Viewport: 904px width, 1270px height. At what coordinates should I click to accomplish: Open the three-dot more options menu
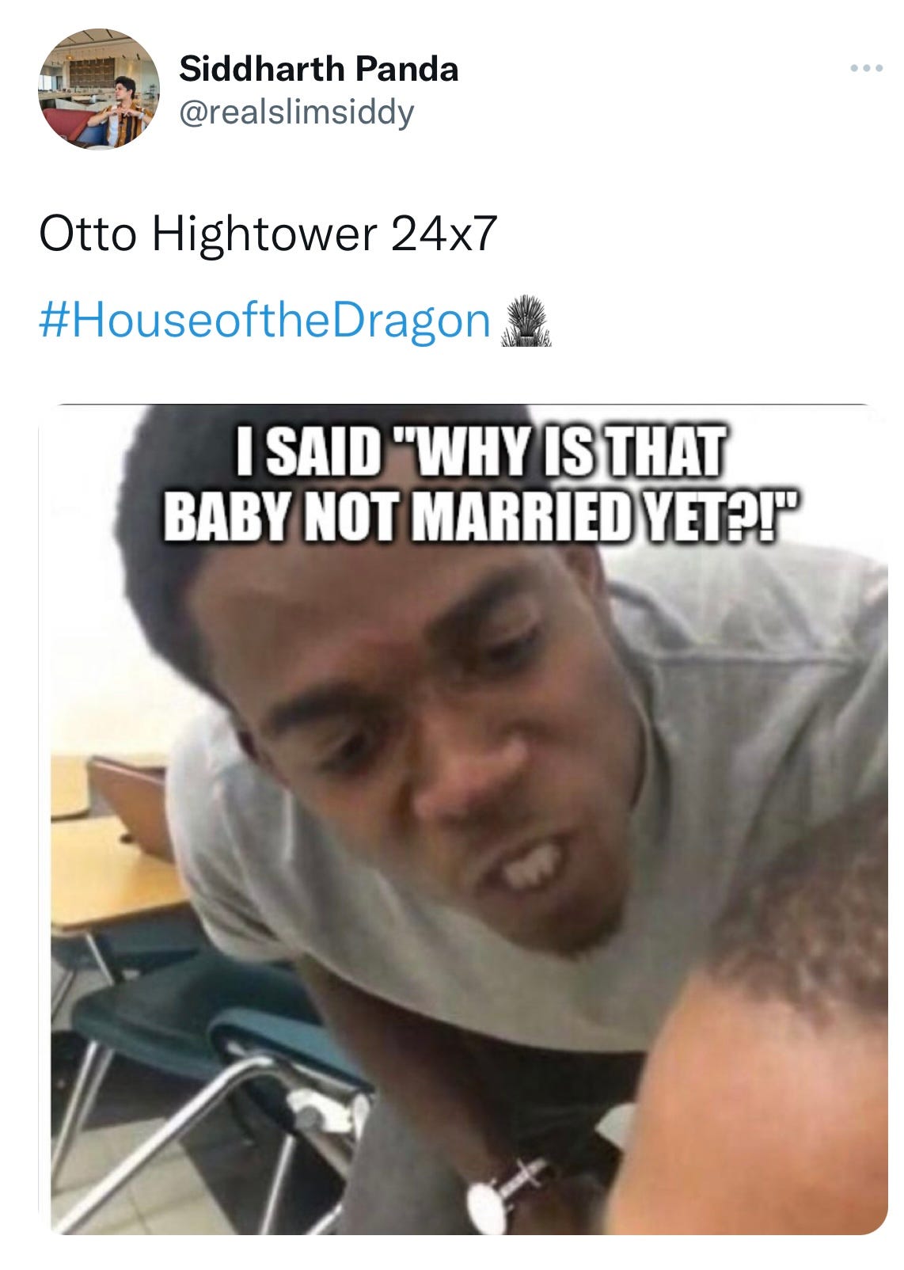[x=866, y=69]
